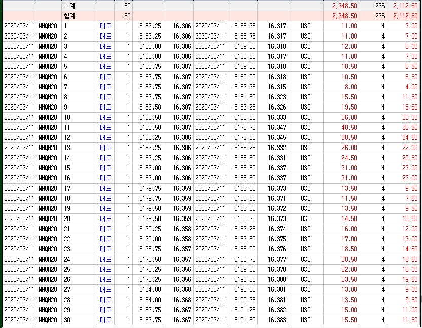422x328 pixels.
Task: Select exit price 8189.25 in row 25
Action: point(245,269)
